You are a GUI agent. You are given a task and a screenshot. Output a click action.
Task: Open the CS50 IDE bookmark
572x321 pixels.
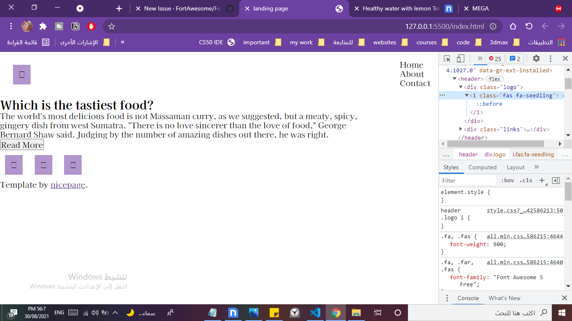[217, 42]
